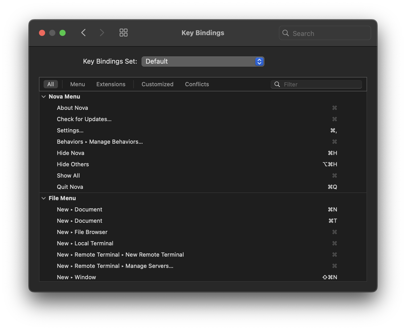Click empty shortcut field for Show All
The height and width of the screenshot is (330, 406).
pyautogui.click(x=334, y=176)
